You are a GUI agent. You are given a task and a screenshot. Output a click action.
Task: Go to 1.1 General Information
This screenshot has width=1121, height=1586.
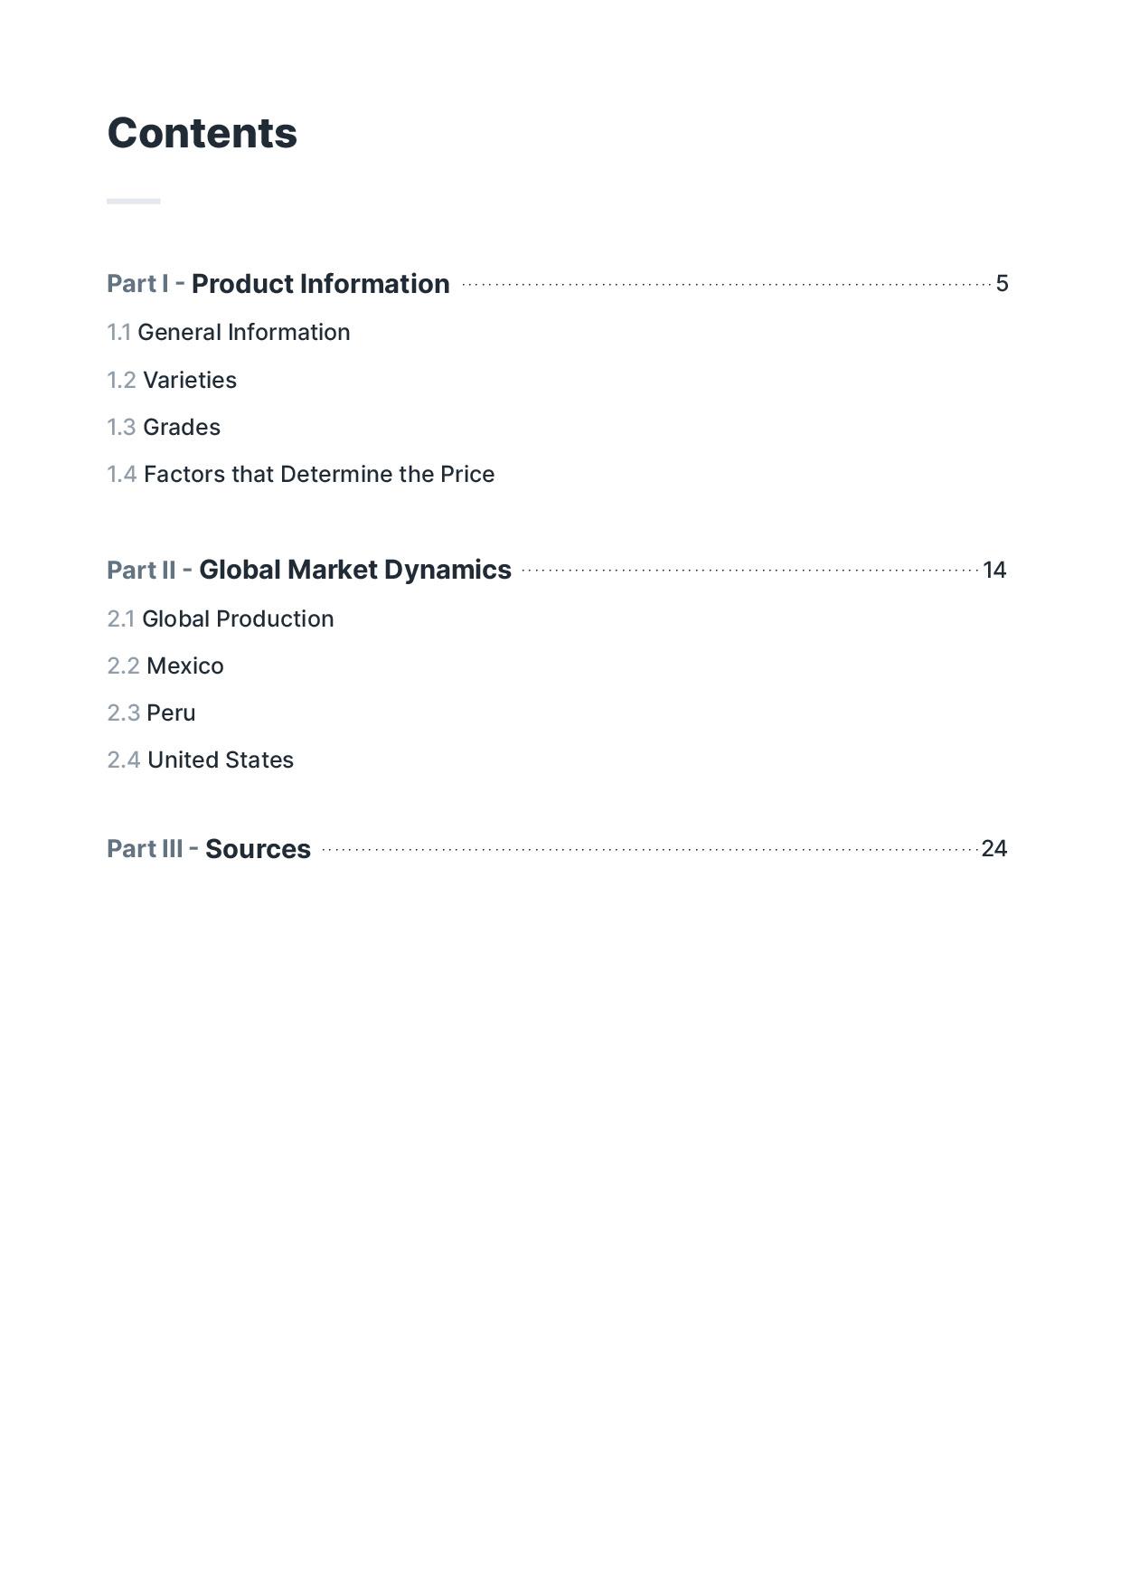[x=229, y=333]
